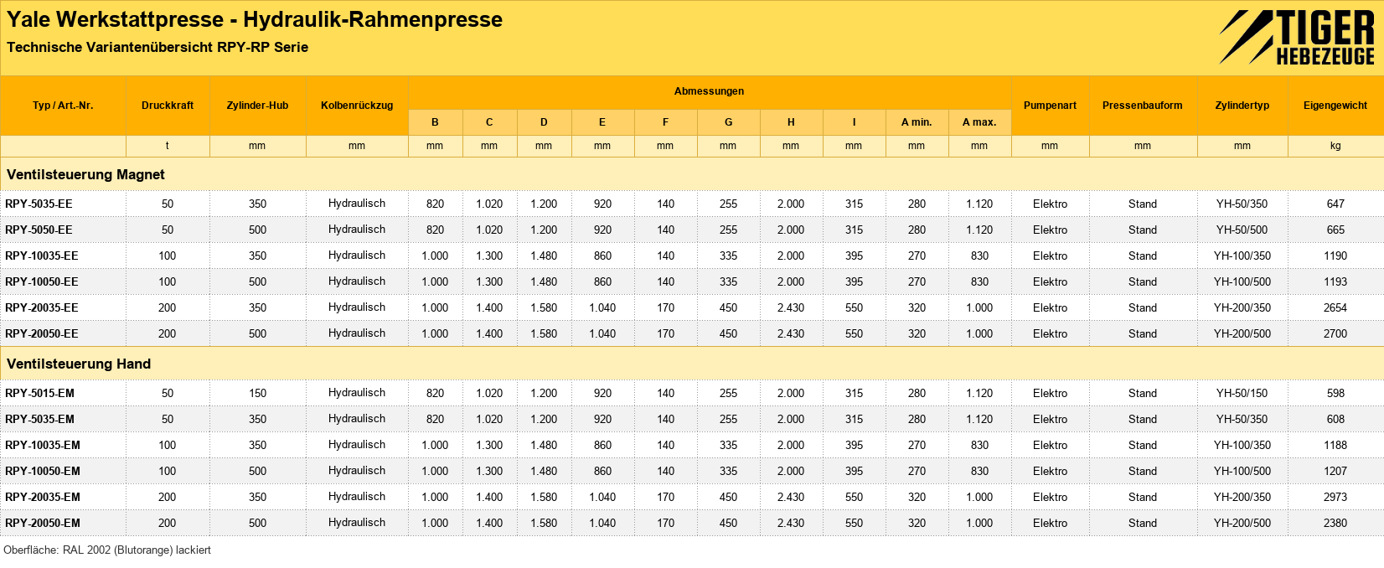Click 'Hydraulisch' in the RPY-5035-EE row
Screen dimensions: 1384x568
357,204
